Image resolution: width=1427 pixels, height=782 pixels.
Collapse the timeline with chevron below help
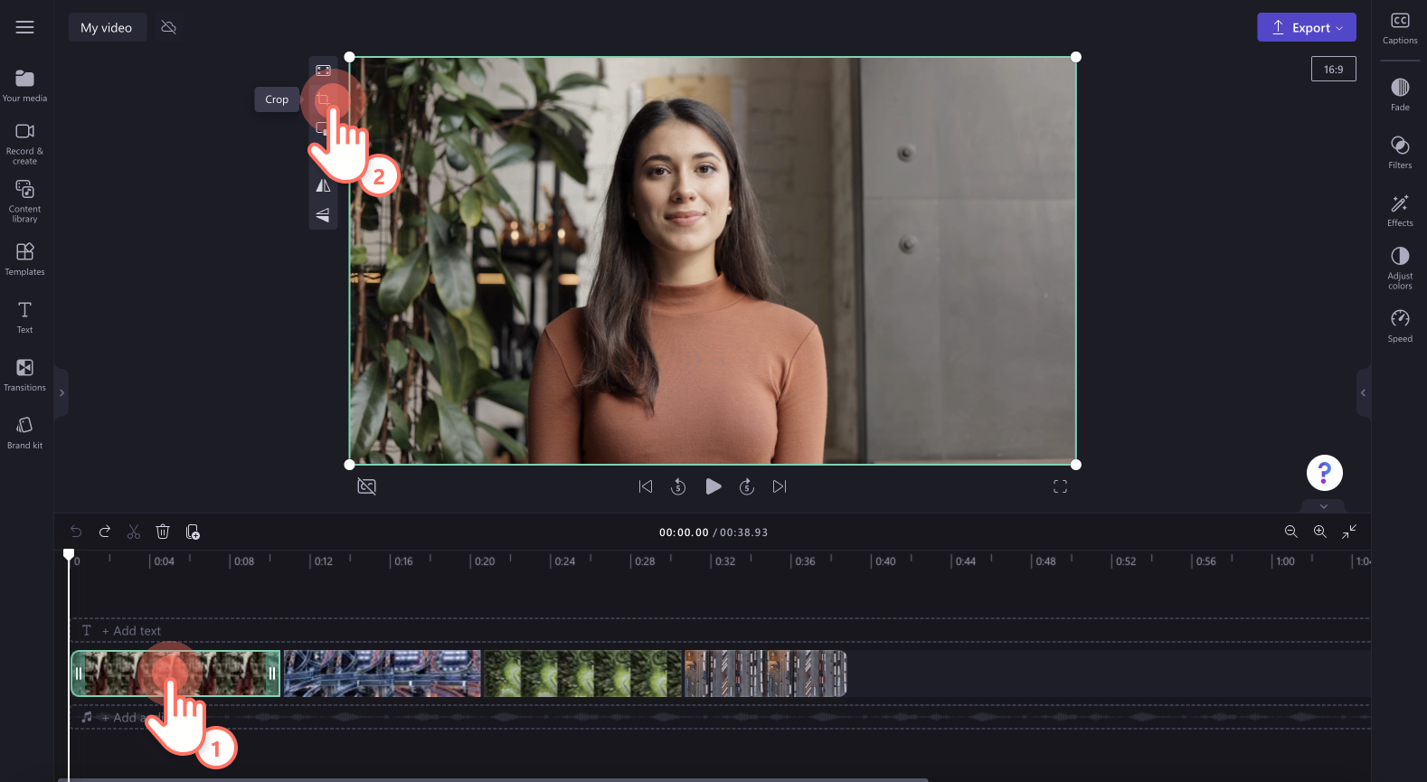pos(1324,506)
